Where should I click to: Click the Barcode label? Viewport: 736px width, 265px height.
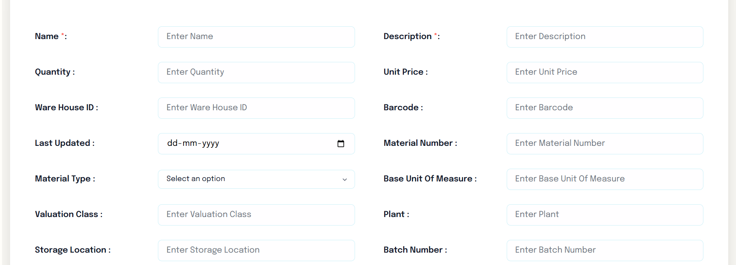pyautogui.click(x=403, y=108)
